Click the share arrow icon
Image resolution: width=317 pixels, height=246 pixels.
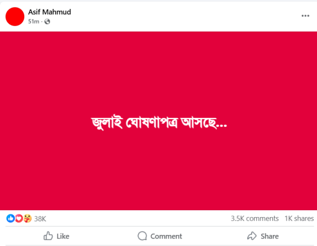[252, 235]
